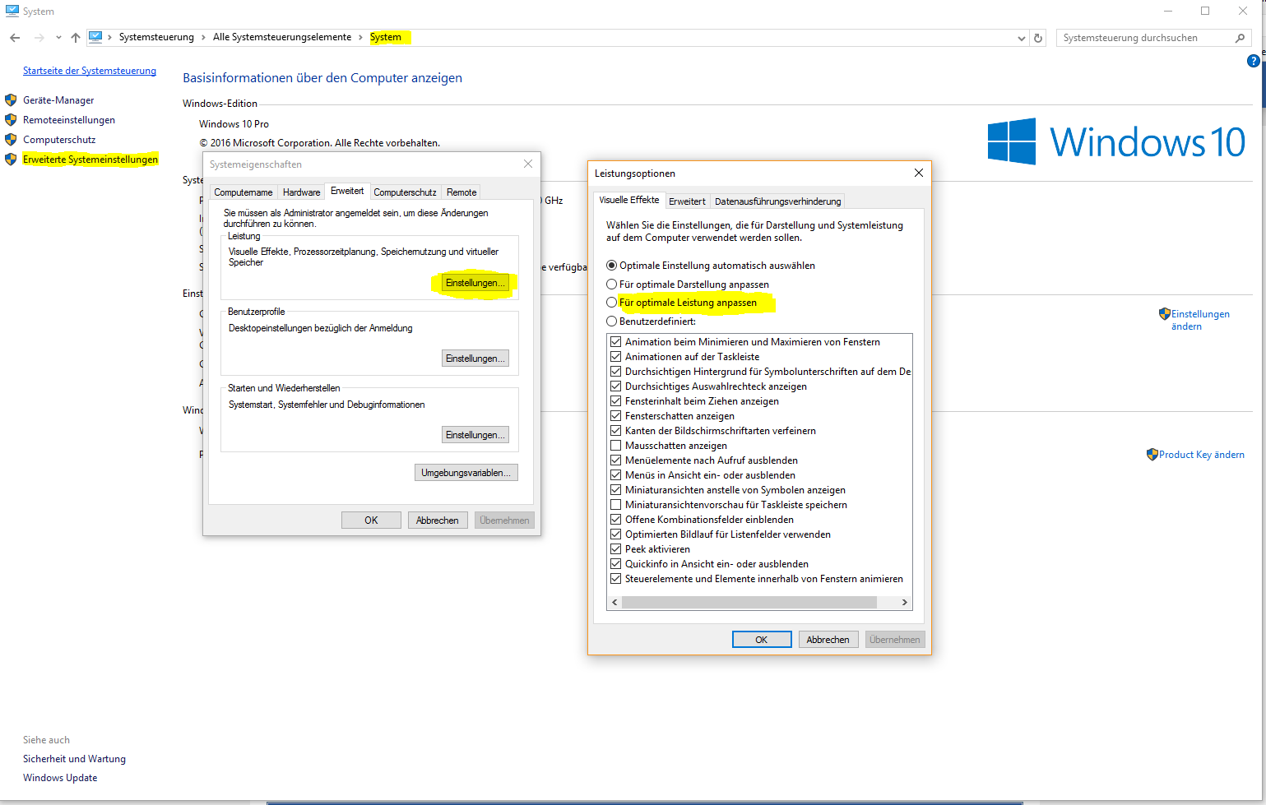
Task: Click the shield icon next to Erweiterte Systemeinstellungen
Action: [x=11, y=160]
